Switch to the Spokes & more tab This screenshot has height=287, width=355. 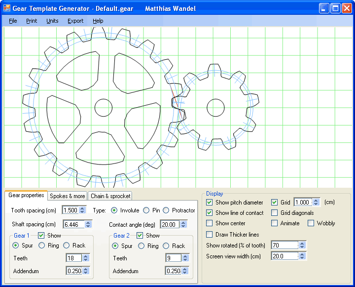pos(68,196)
